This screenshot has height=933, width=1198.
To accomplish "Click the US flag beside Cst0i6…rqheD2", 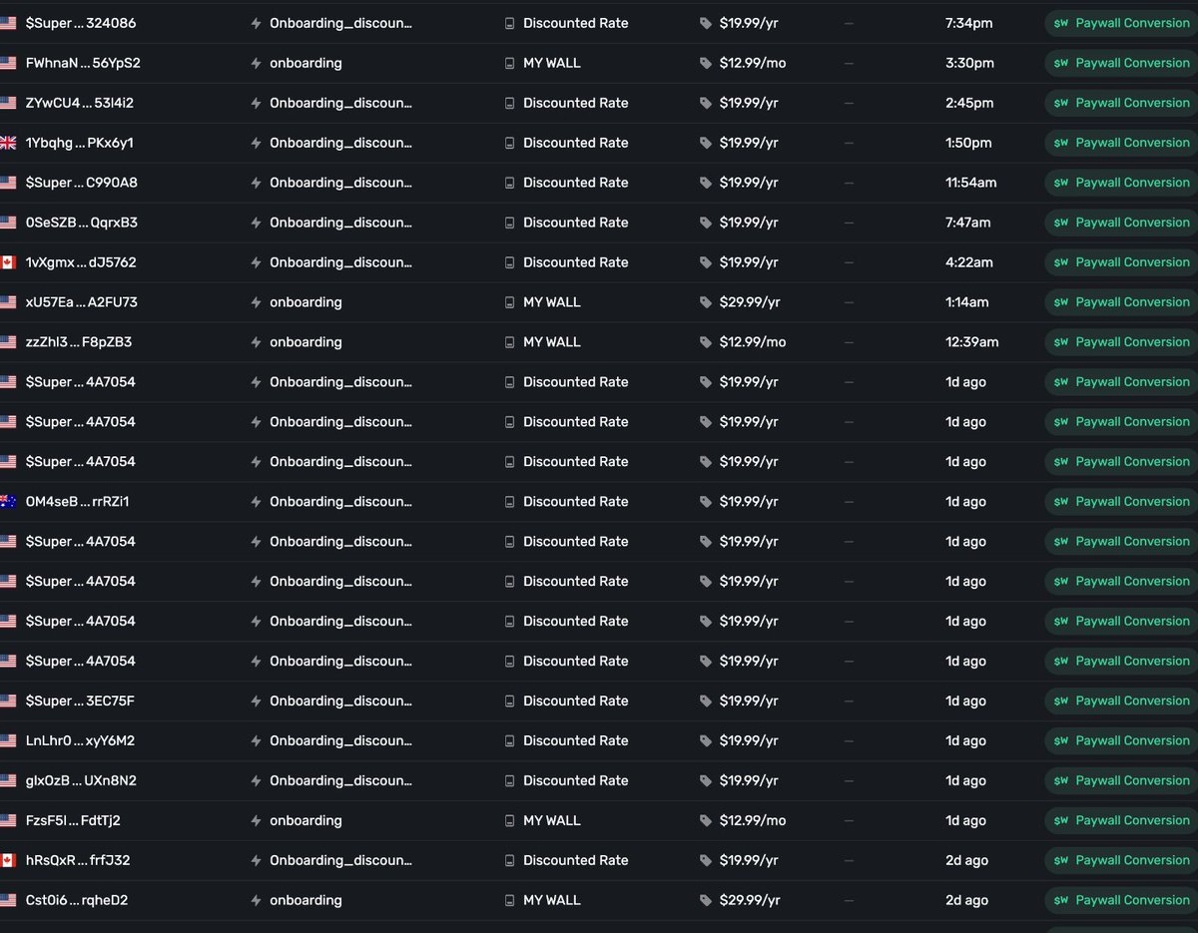I will [x=8, y=900].
